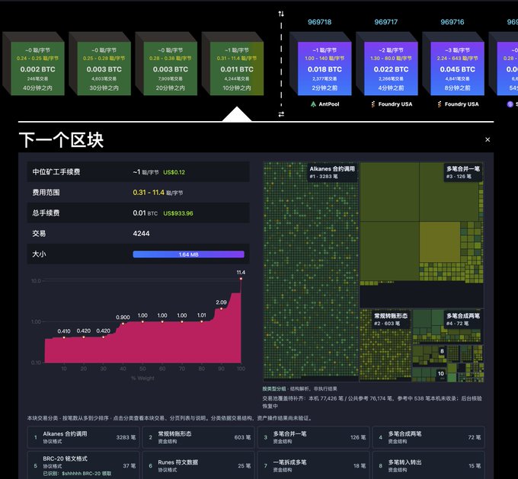Select the Foundry USA icon under block 969717

(373, 104)
